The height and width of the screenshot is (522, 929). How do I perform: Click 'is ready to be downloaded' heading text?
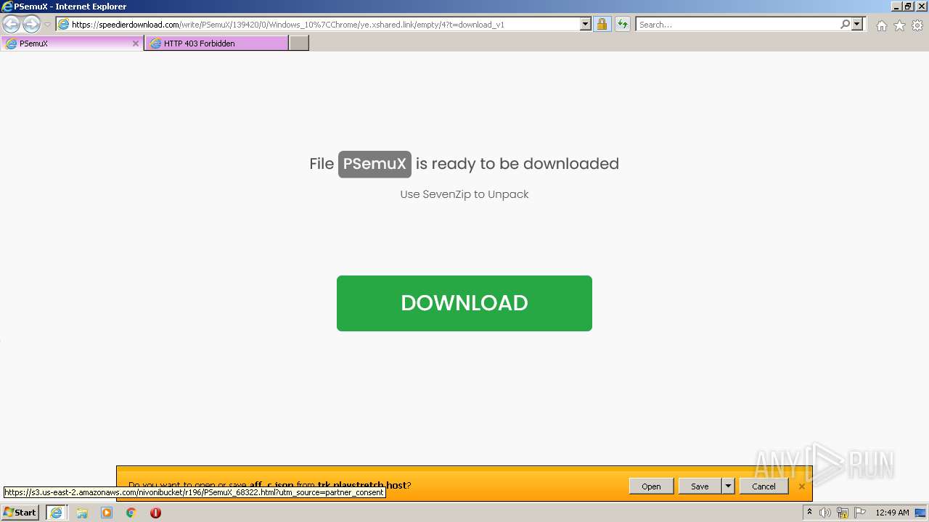click(x=517, y=164)
